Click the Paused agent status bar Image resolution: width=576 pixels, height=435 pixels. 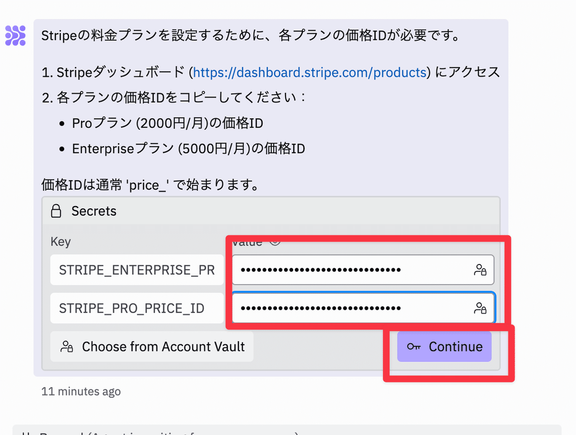287,430
